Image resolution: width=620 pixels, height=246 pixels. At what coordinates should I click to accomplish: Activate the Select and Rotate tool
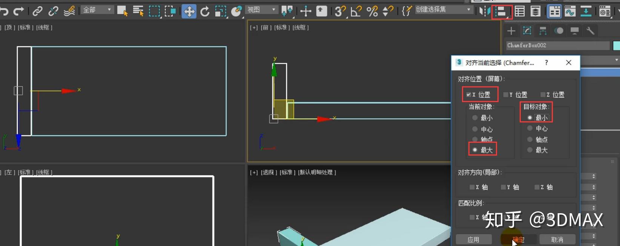[x=205, y=11]
